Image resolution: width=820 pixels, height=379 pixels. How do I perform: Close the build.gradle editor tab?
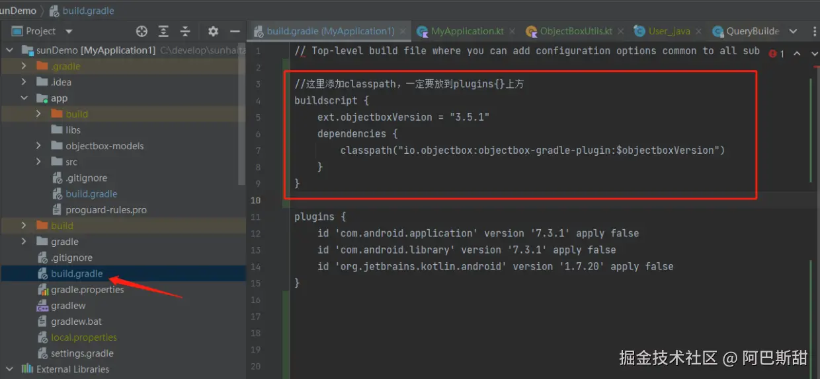point(403,31)
